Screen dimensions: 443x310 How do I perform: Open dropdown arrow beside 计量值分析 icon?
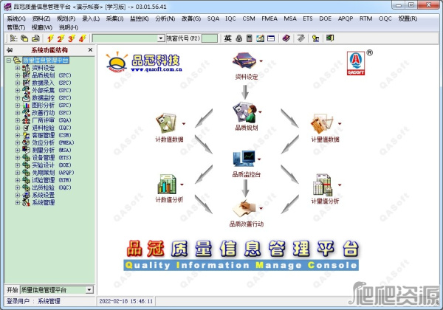coord(340,185)
